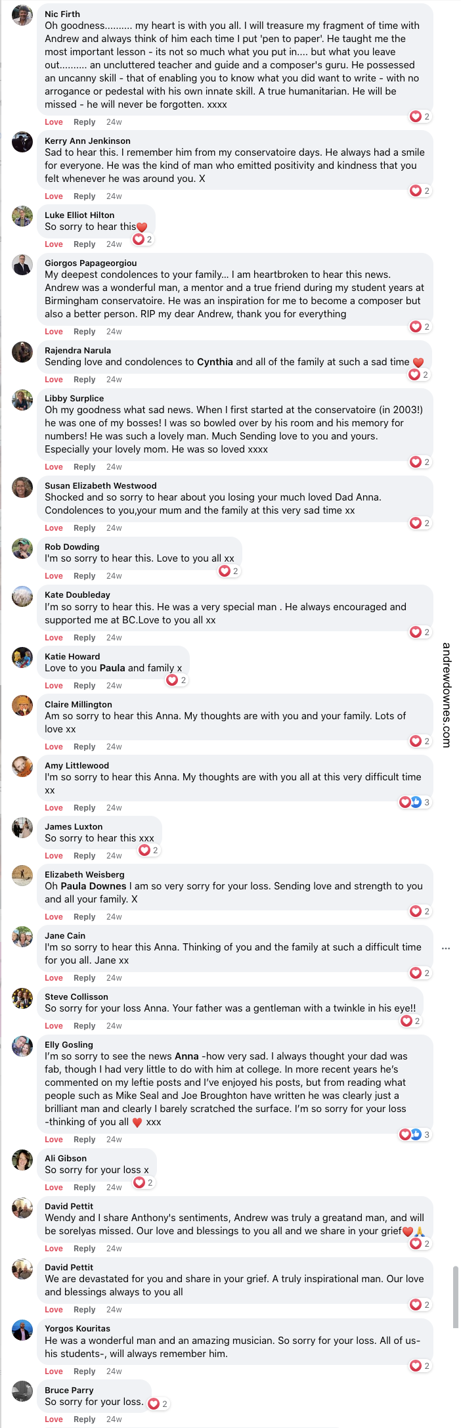Love Jane Cain's comment
461x1428 pixels.
point(54,977)
